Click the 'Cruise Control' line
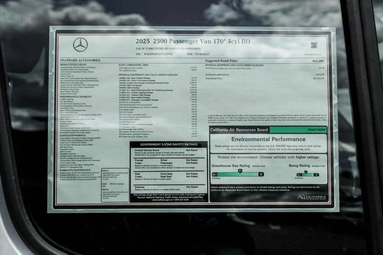Screen dimensions: 383x255 click(x=66, y=121)
